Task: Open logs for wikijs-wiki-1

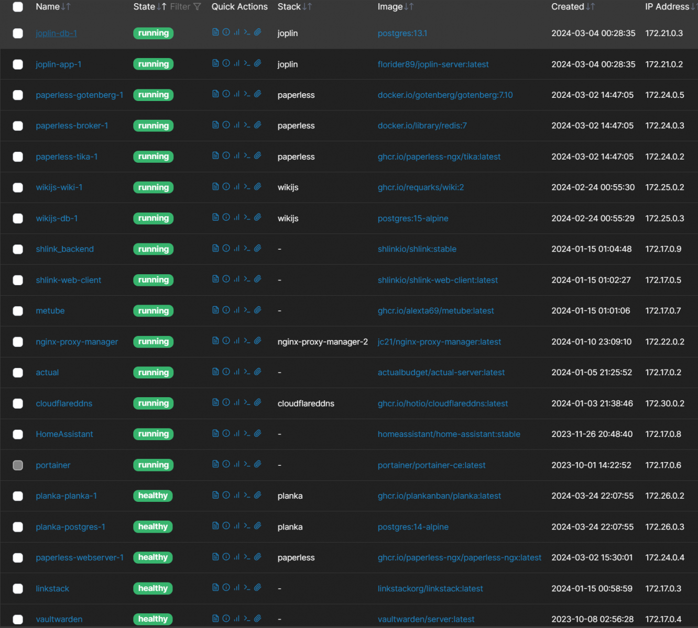Action: pyautogui.click(x=215, y=187)
